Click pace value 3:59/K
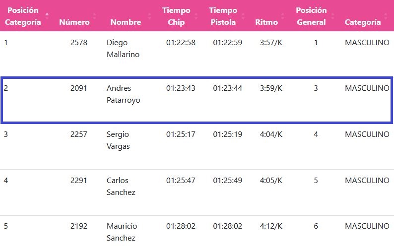 click(x=271, y=88)
